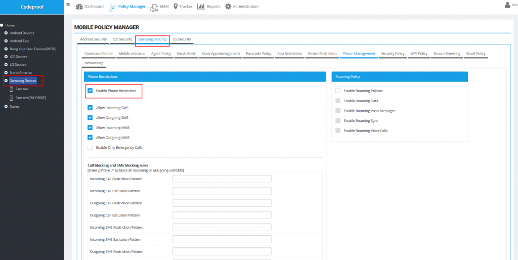Check Enable Roaming Voice Calls
Screen dimensions: 518x260
(x=337, y=131)
